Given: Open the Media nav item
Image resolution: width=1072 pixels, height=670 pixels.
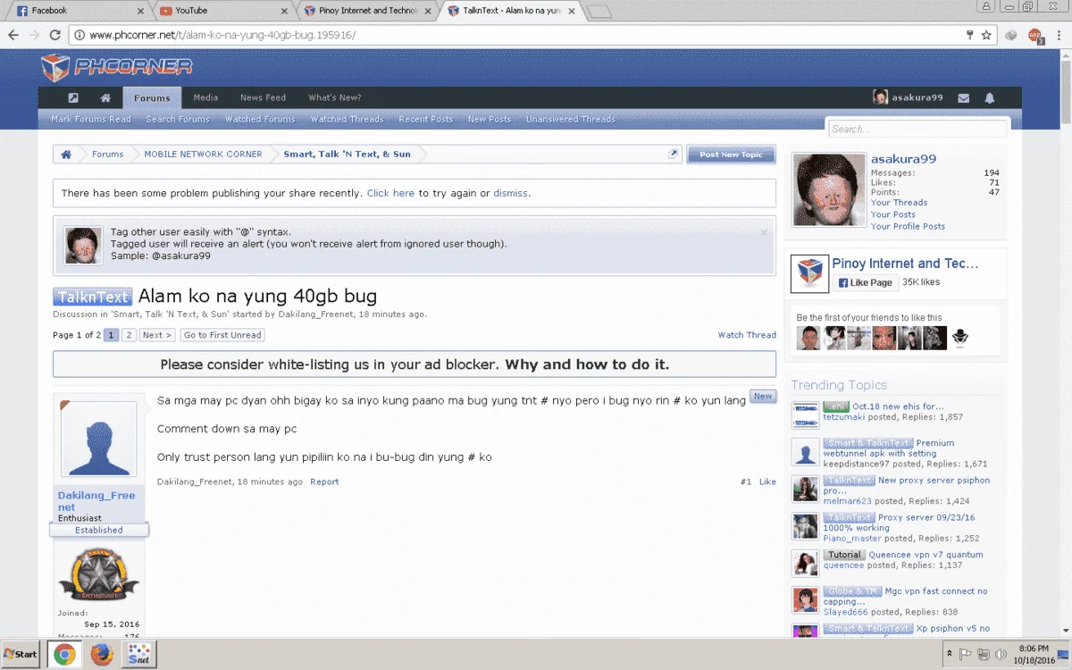Looking at the screenshot, I should (x=205, y=98).
